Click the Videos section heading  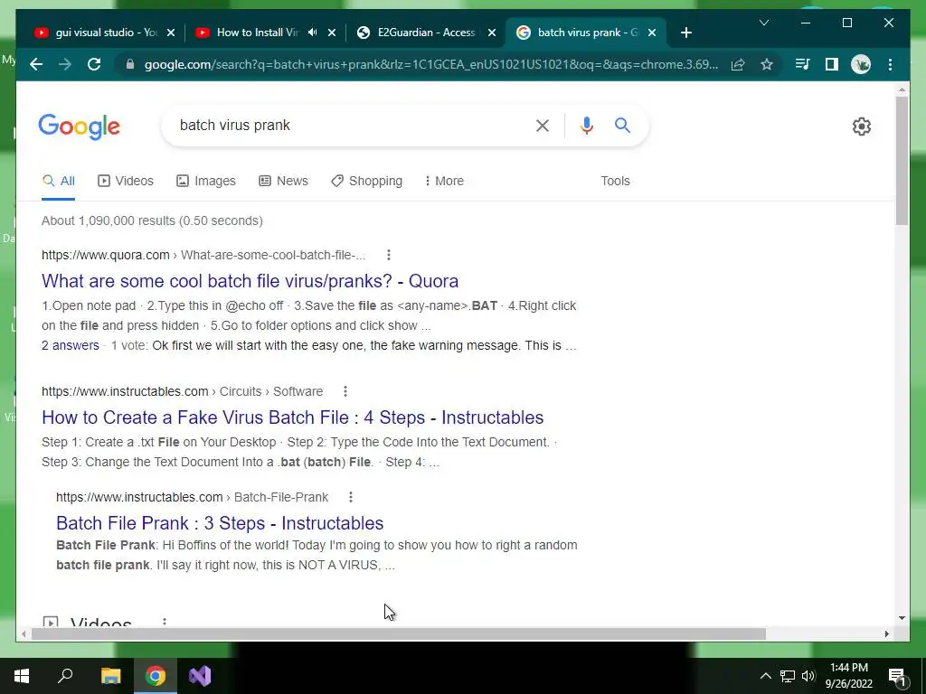pyautogui.click(x=101, y=621)
